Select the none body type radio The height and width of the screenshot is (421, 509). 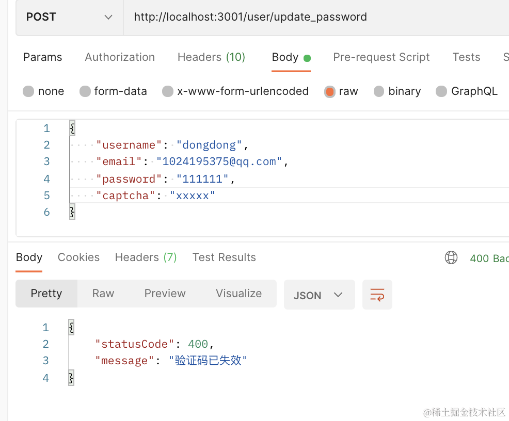point(28,92)
